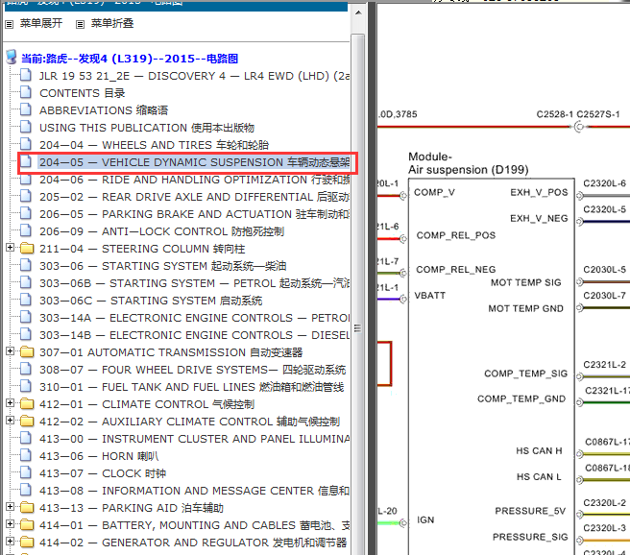Click page icon beside ABBREVIATIONS 缩略语
The height and width of the screenshot is (555, 630).
pyautogui.click(x=26, y=109)
